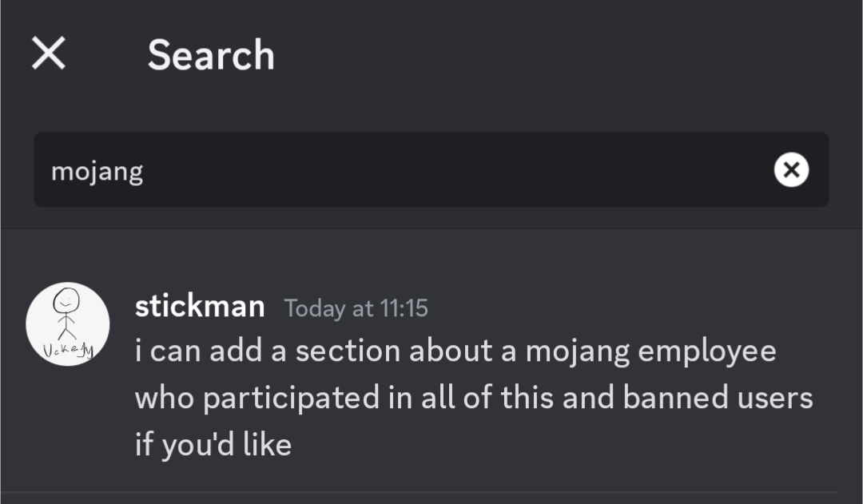Tap the "stickman" username

pos(200,306)
